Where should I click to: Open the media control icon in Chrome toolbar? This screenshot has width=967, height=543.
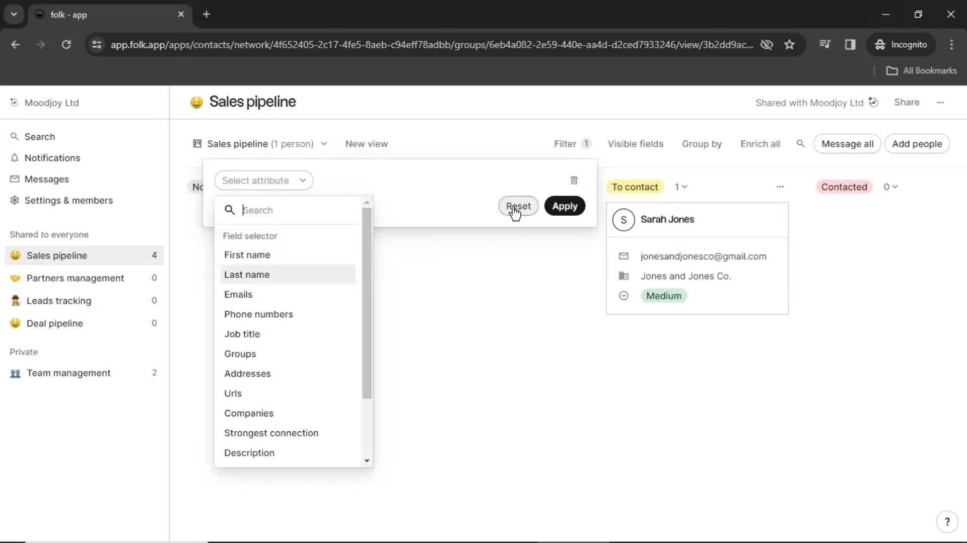[824, 45]
